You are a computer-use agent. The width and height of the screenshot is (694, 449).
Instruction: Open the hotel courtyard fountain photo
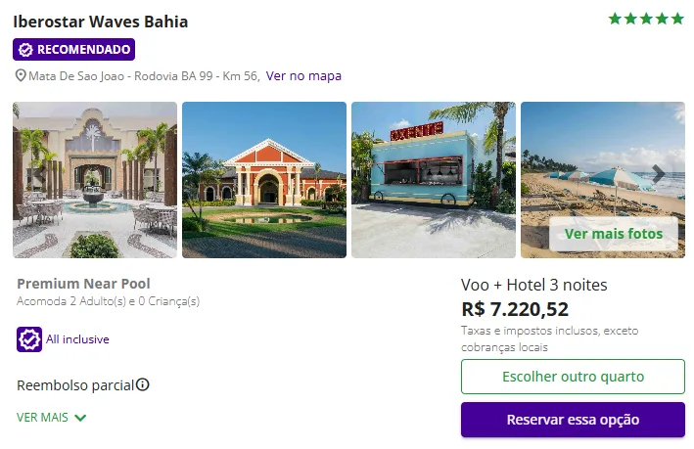(95, 180)
